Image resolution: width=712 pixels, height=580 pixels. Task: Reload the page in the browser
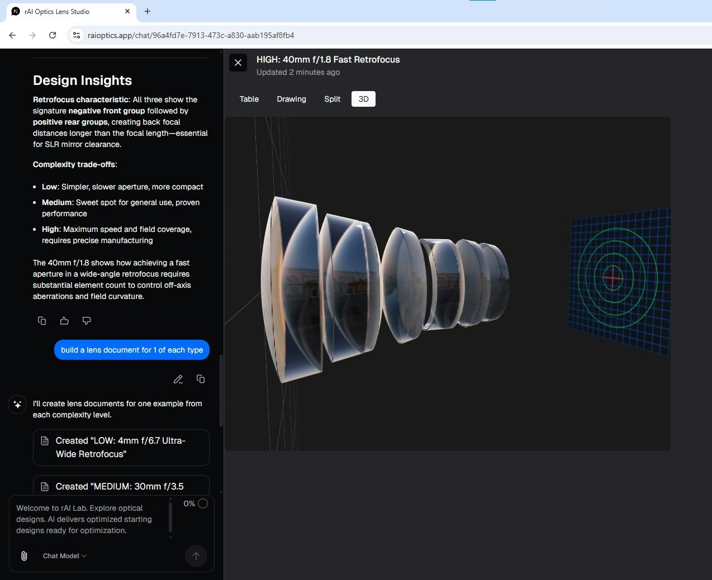(x=53, y=35)
